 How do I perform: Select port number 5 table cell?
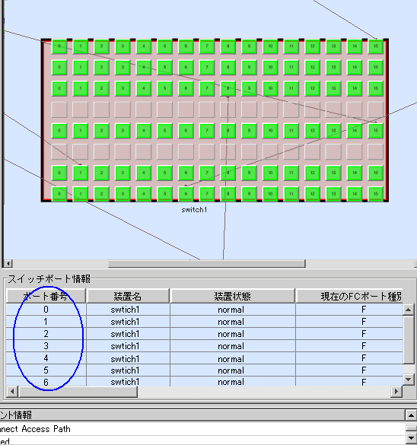(x=46, y=370)
